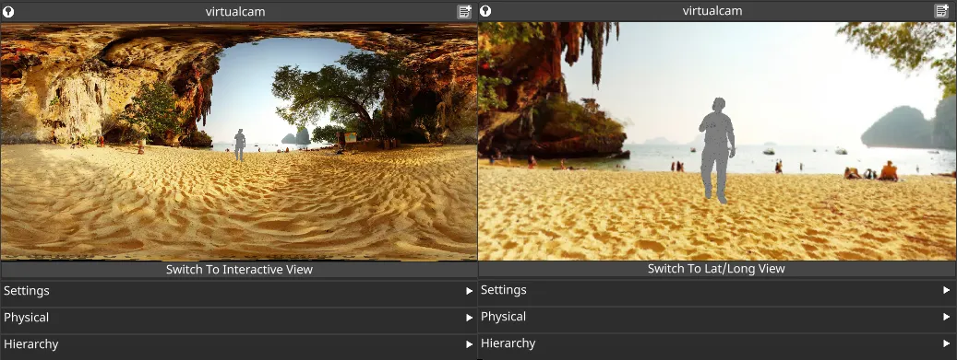Click the pin icon in left virtualcam panel

coord(8,12)
